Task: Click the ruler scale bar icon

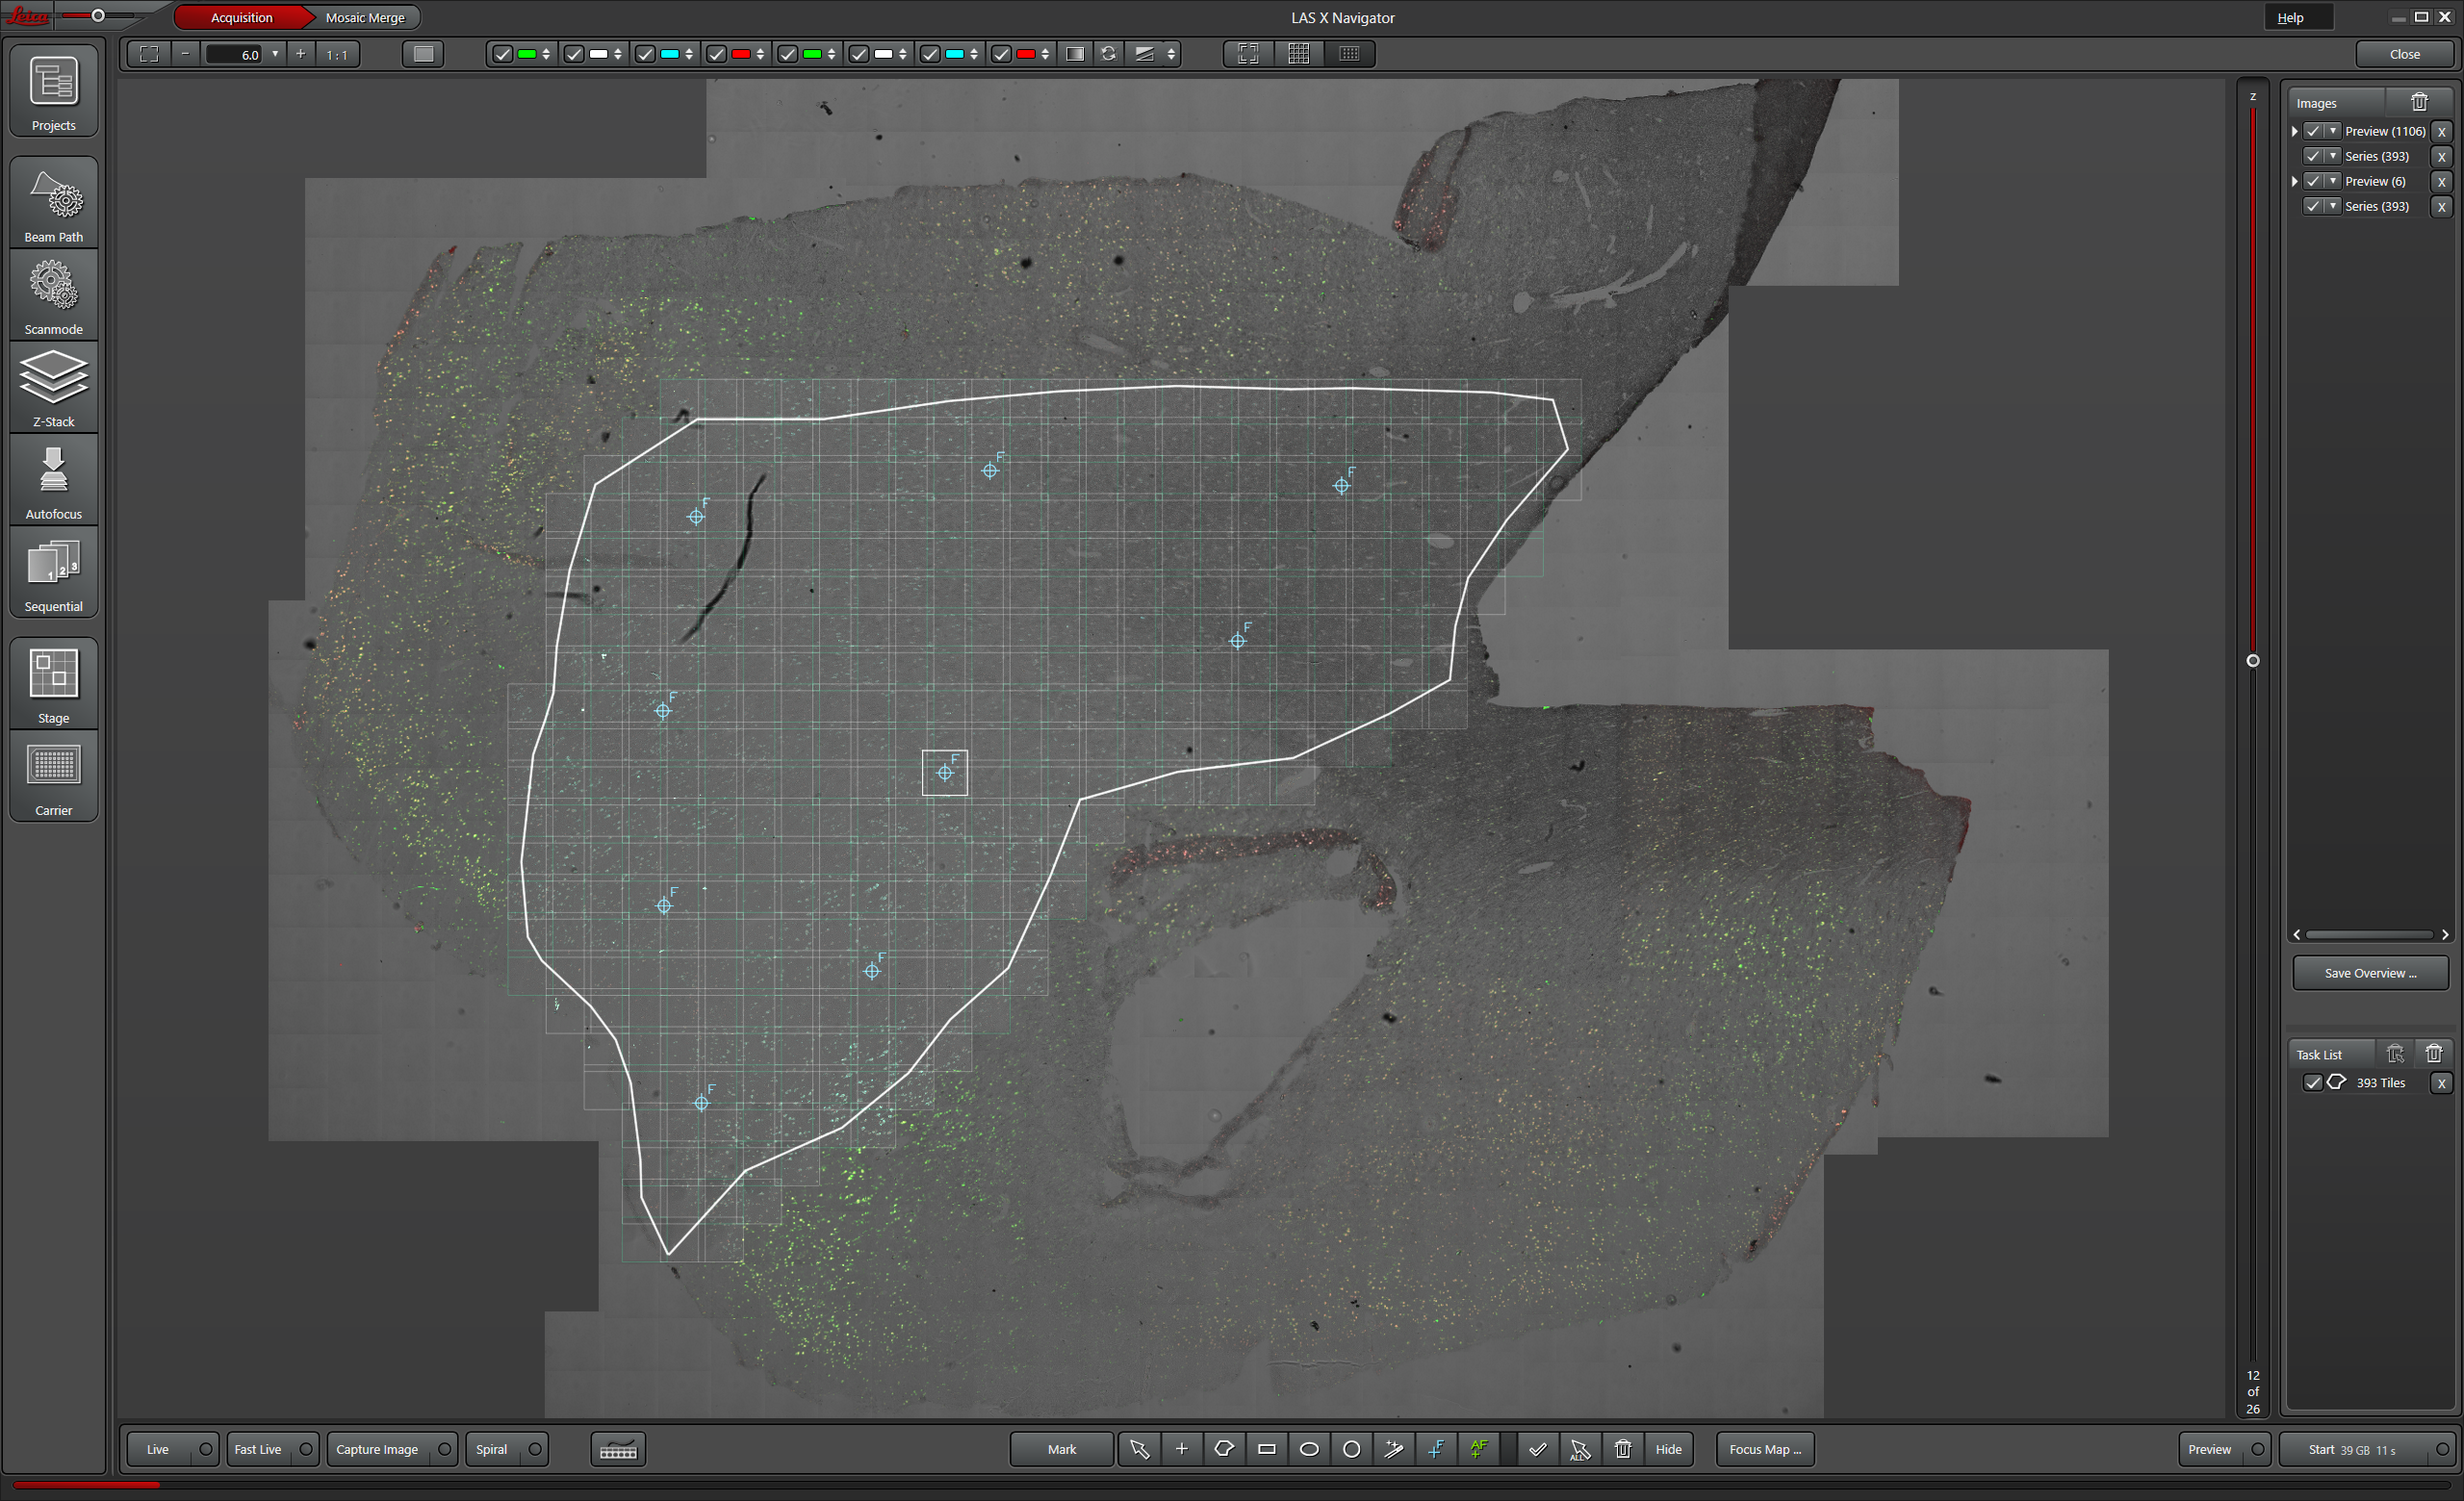Action: [618, 1450]
